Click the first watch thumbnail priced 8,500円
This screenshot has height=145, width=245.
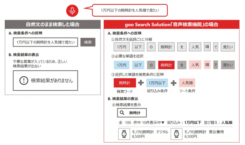click(124, 134)
